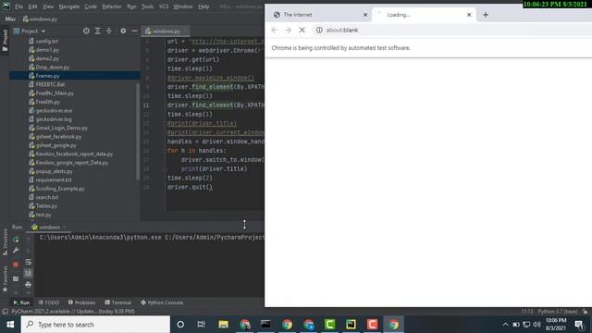The image size is (592, 333).
Task: Hide the Project panel with minus icon
Action: (134, 31)
